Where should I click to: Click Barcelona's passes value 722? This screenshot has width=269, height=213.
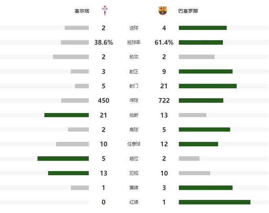[164, 100]
